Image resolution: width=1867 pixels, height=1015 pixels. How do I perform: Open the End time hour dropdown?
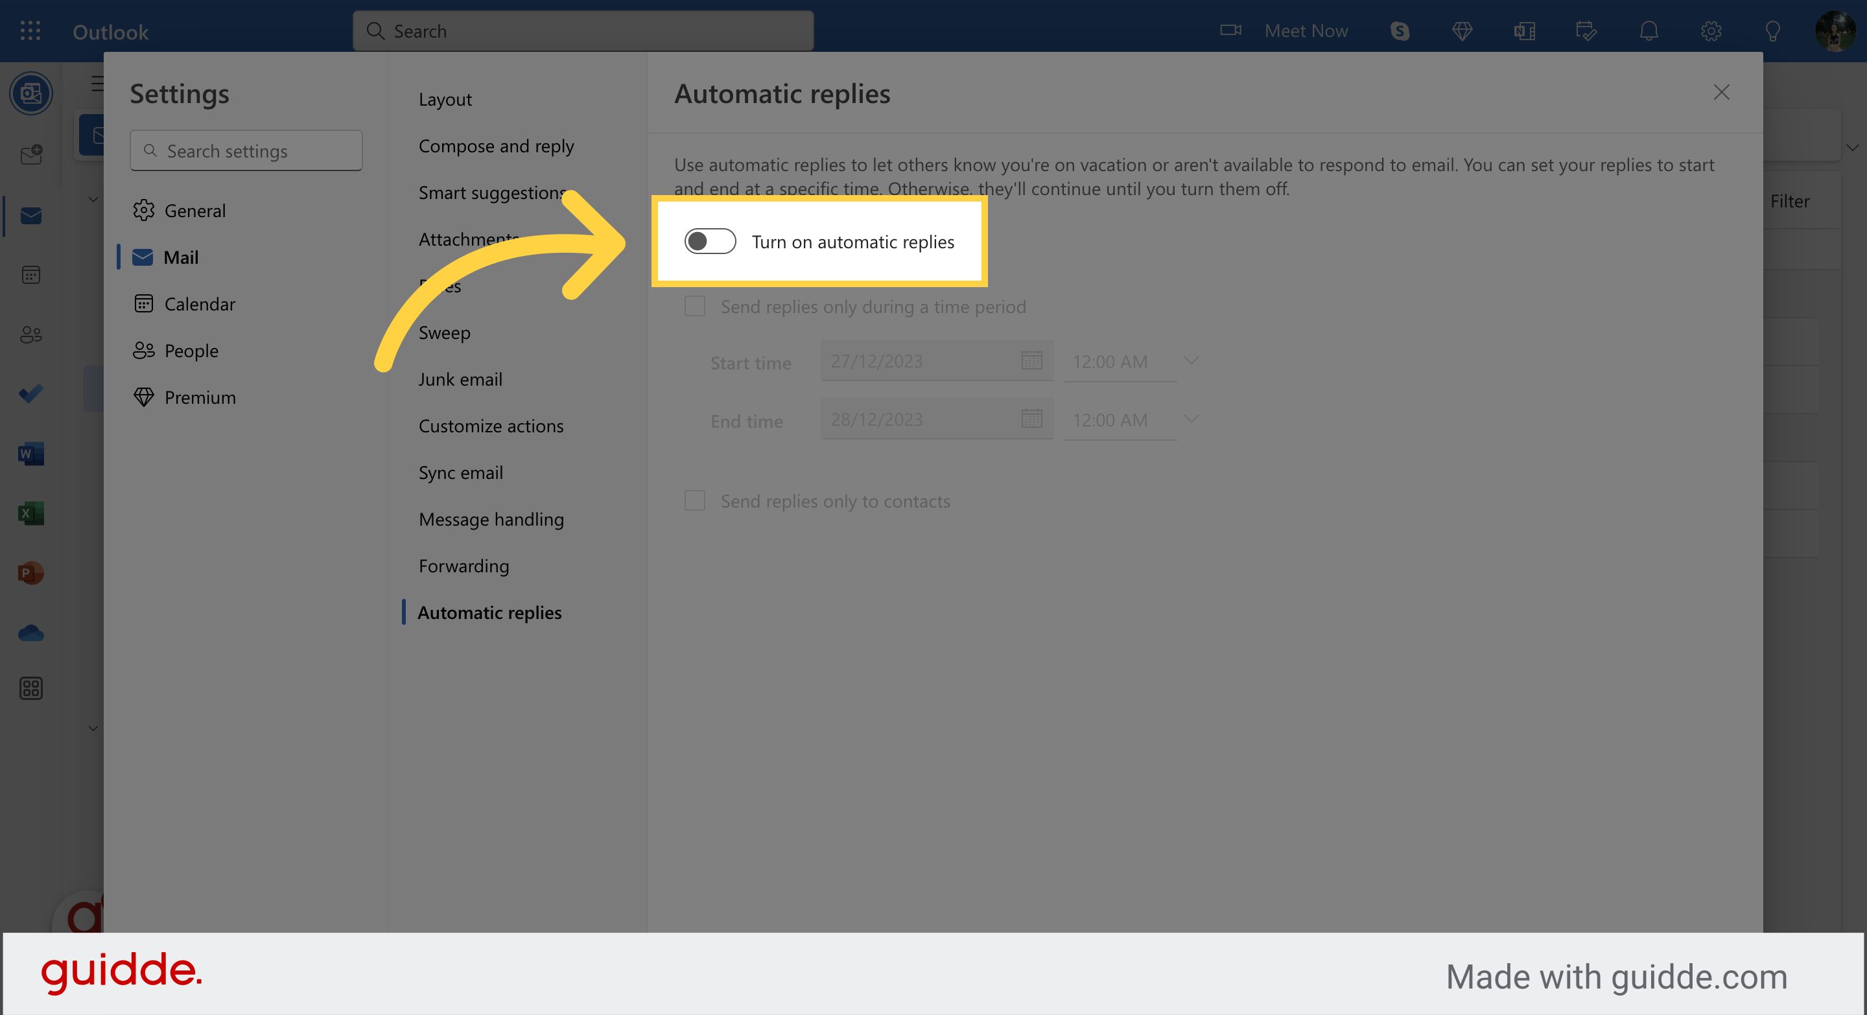(1191, 419)
